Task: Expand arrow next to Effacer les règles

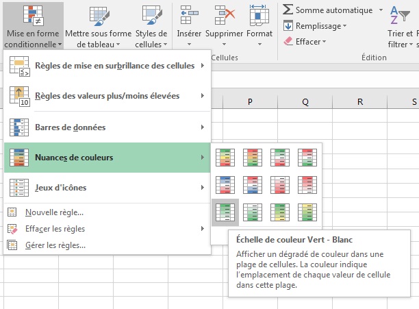Action: click(x=203, y=229)
